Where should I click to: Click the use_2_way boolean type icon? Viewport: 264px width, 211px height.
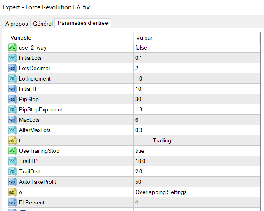tap(12, 47)
